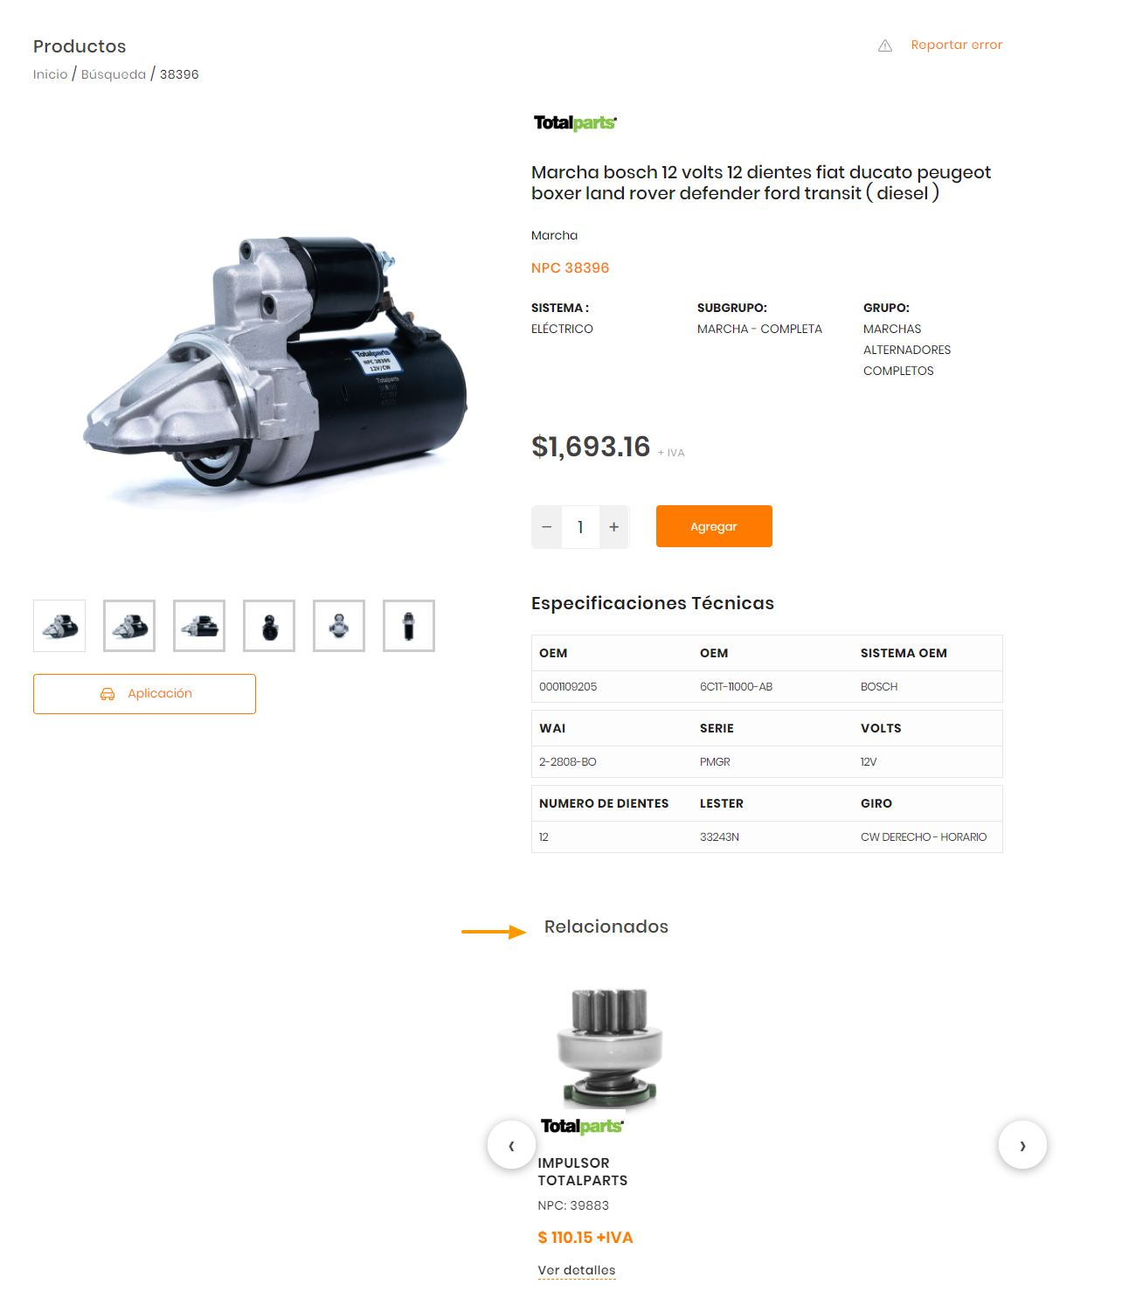Screen dimensions: 1122x1312
Task: Click the Impulsor related product image
Action: pyautogui.click(x=610, y=1048)
